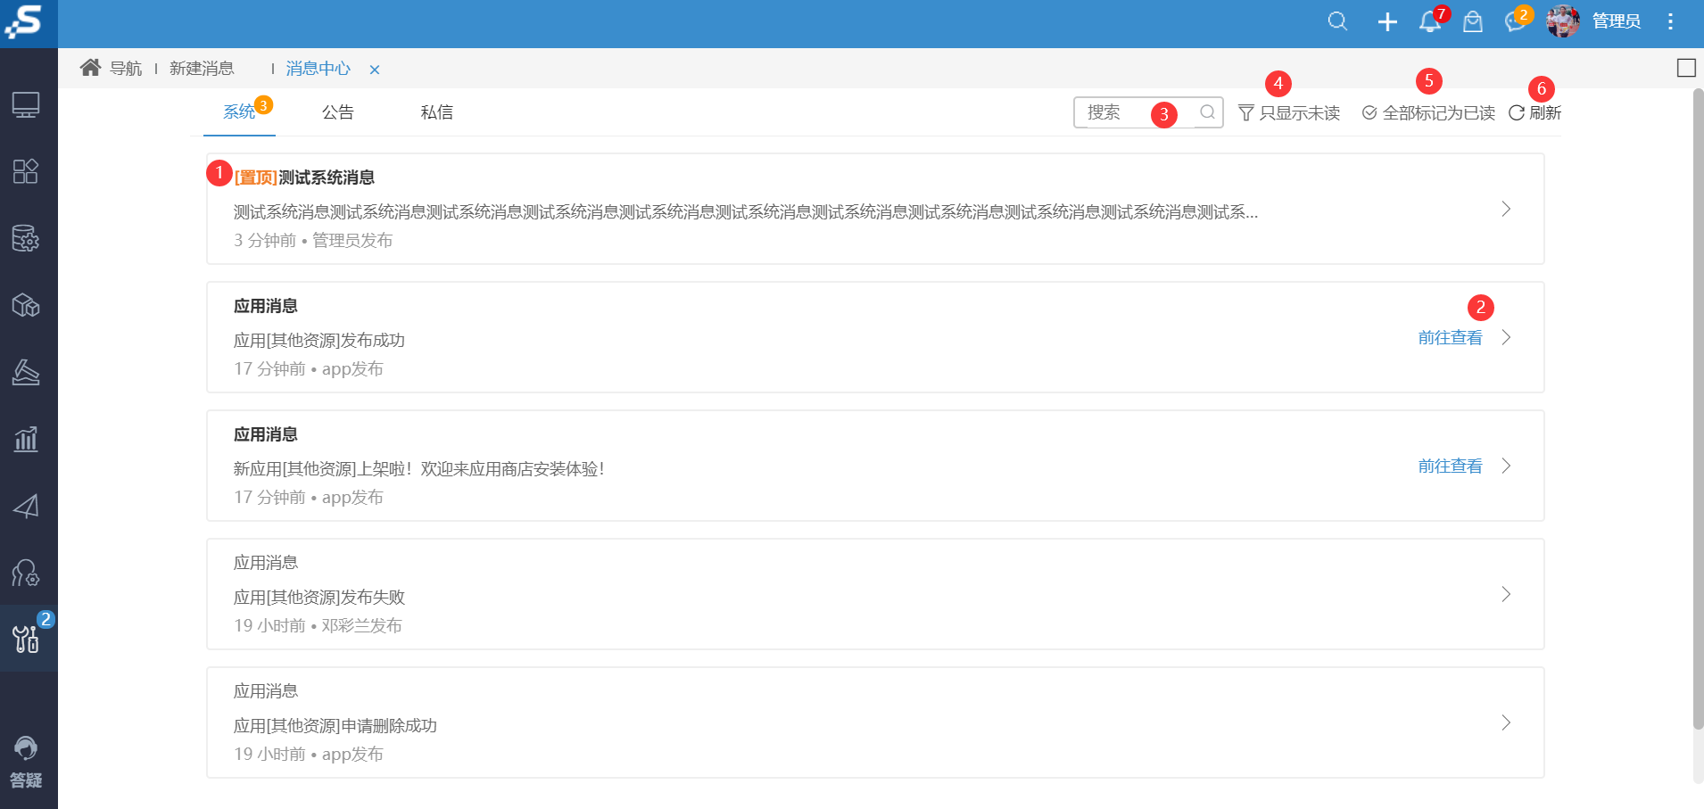Open the grid modules sidebar icon
This screenshot has height=809, width=1704.
click(x=26, y=171)
